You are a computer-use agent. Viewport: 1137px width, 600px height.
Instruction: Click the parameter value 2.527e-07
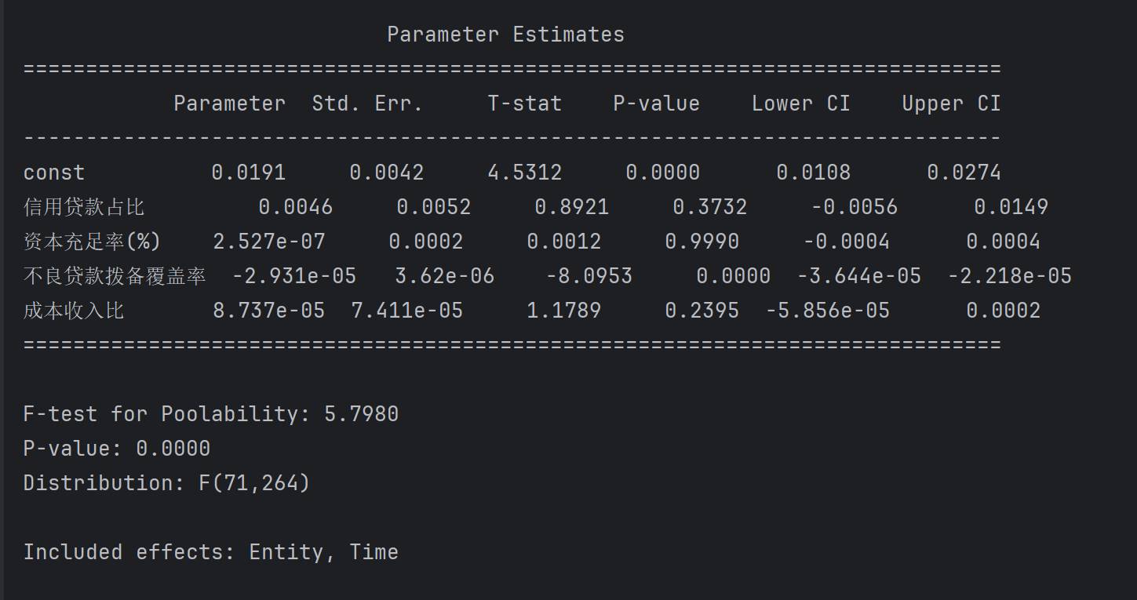click(268, 242)
